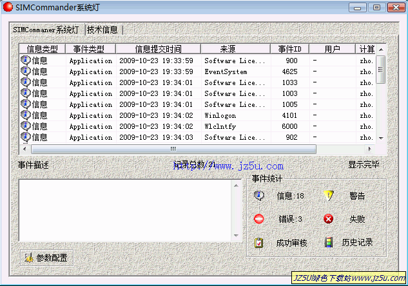Click the 历史记录 colored bars icon
408x286 pixels.
[329, 242]
